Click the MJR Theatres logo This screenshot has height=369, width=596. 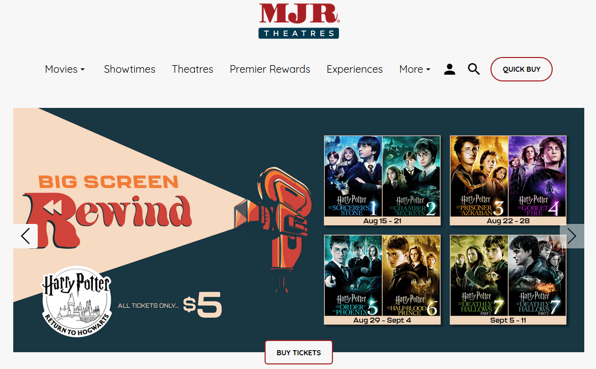pos(299,21)
